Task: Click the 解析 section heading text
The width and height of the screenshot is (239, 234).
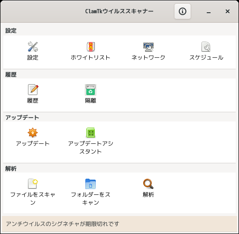Action: click(x=11, y=169)
